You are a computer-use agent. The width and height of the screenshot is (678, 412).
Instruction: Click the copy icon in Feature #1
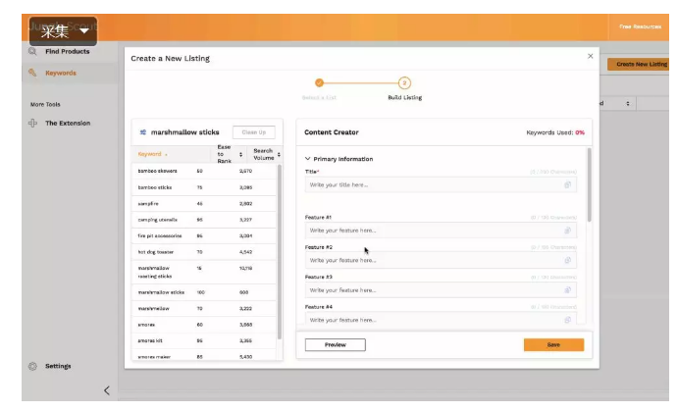click(x=567, y=231)
